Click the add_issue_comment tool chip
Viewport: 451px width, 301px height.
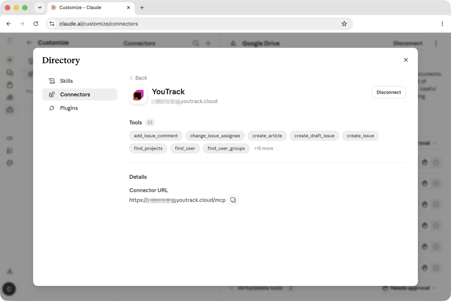[156, 136]
